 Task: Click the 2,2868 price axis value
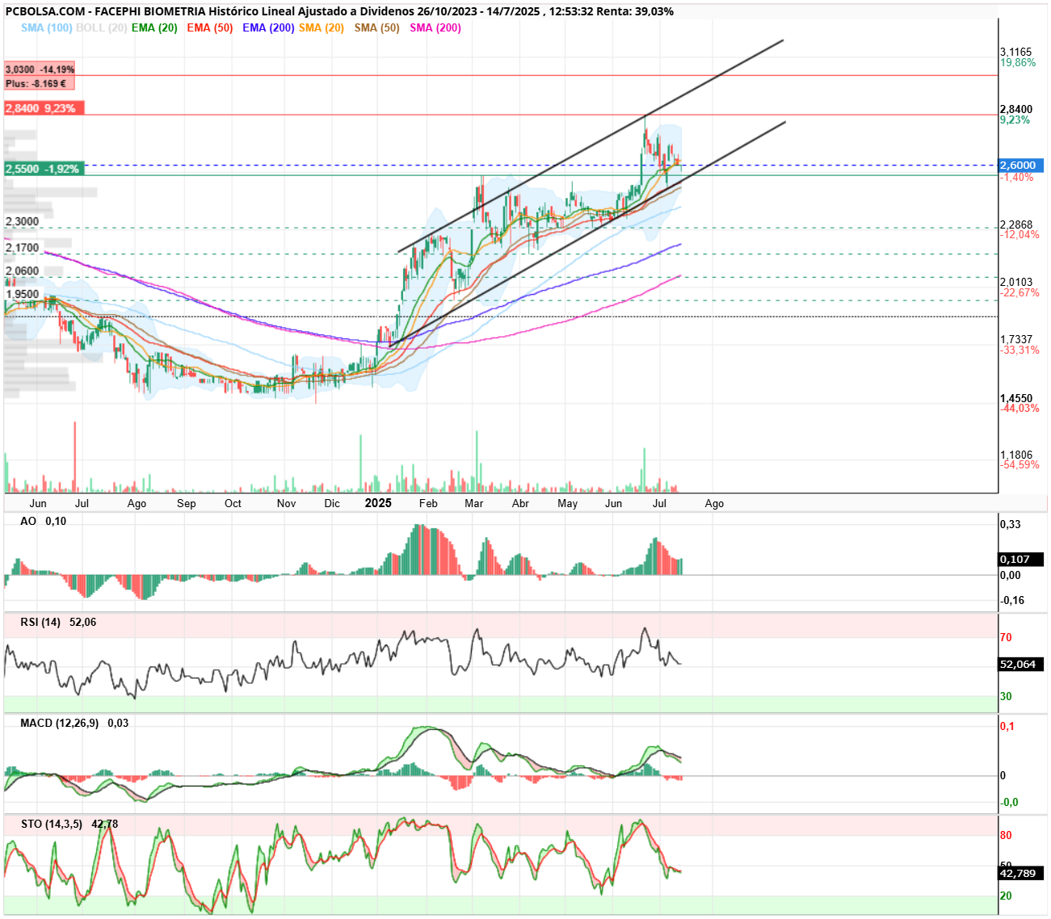[x=1016, y=225]
